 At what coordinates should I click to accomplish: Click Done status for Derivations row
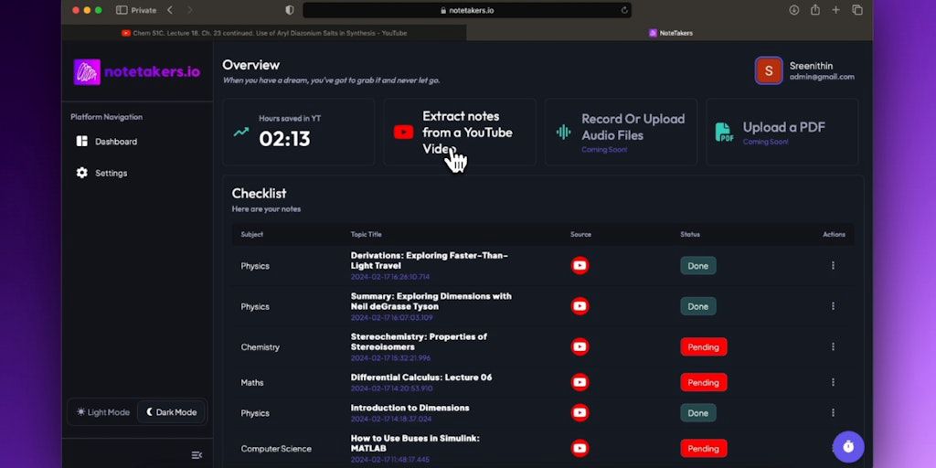(x=697, y=266)
